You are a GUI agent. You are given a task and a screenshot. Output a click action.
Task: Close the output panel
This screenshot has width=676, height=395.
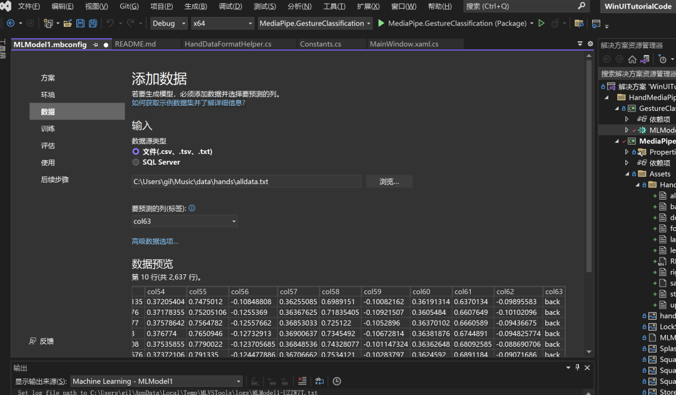[x=587, y=367]
